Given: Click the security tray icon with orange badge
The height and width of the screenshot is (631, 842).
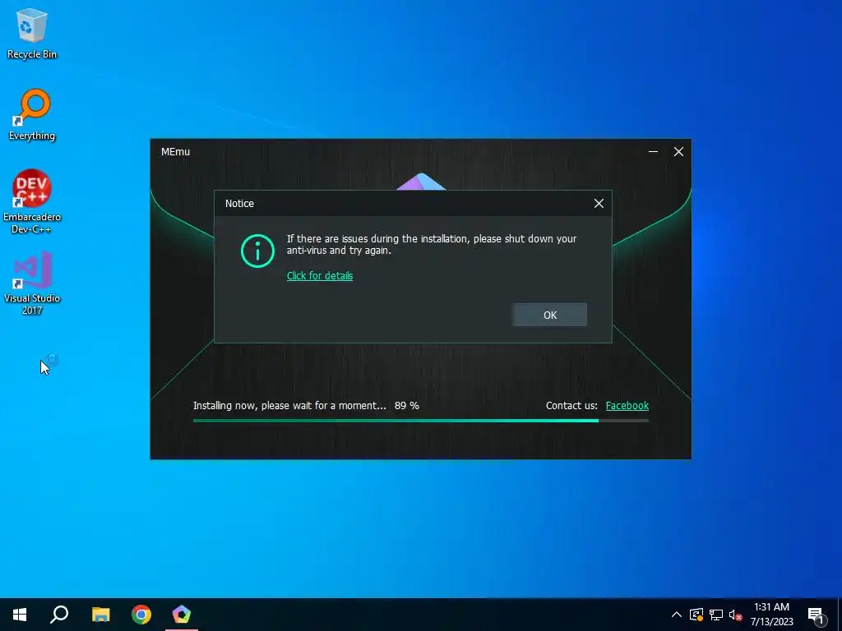Looking at the screenshot, I should 696,615.
